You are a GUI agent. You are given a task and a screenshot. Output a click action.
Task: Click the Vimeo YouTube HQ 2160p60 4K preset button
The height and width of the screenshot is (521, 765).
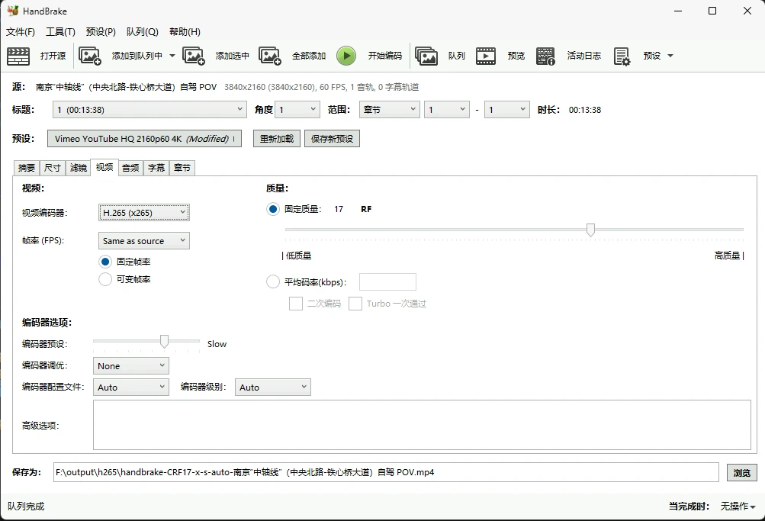point(144,139)
